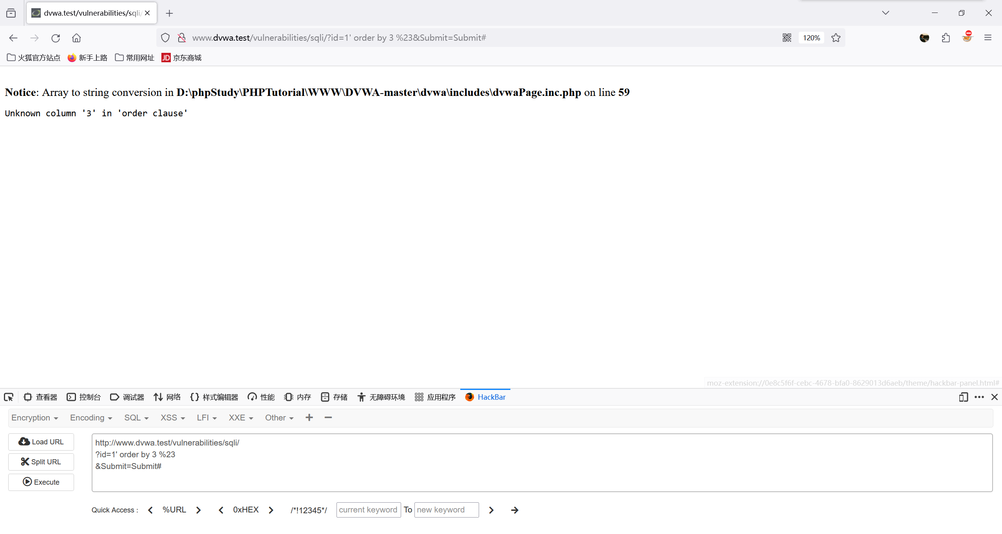Image resolution: width=1002 pixels, height=534 pixels.
Task: Switch to the 查看器 inspector tab
Action: click(40, 397)
